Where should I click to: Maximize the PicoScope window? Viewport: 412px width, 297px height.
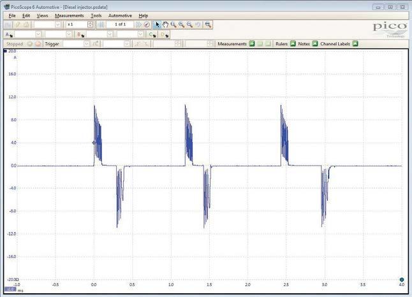point(390,7)
